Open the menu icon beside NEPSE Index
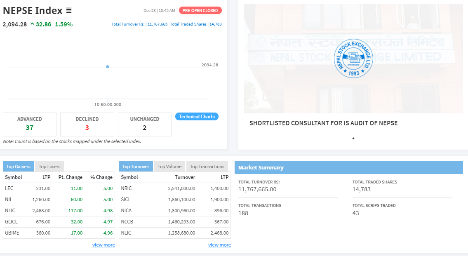Screen dimensions: 468x256 [68, 10]
